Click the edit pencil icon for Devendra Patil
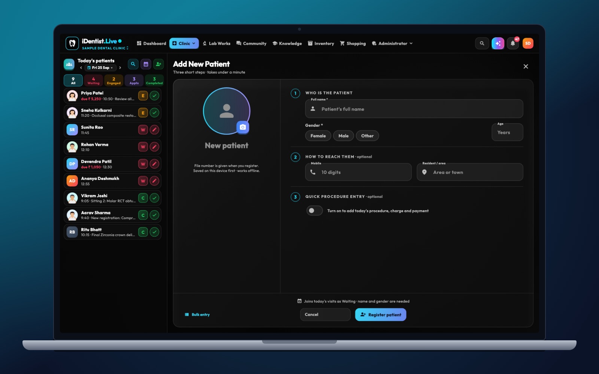Image resolution: width=599 pixels, height=374 pixels. tap(154, 164)
